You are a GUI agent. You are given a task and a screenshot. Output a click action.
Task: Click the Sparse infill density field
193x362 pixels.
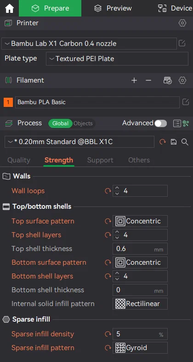pos(140,334)
